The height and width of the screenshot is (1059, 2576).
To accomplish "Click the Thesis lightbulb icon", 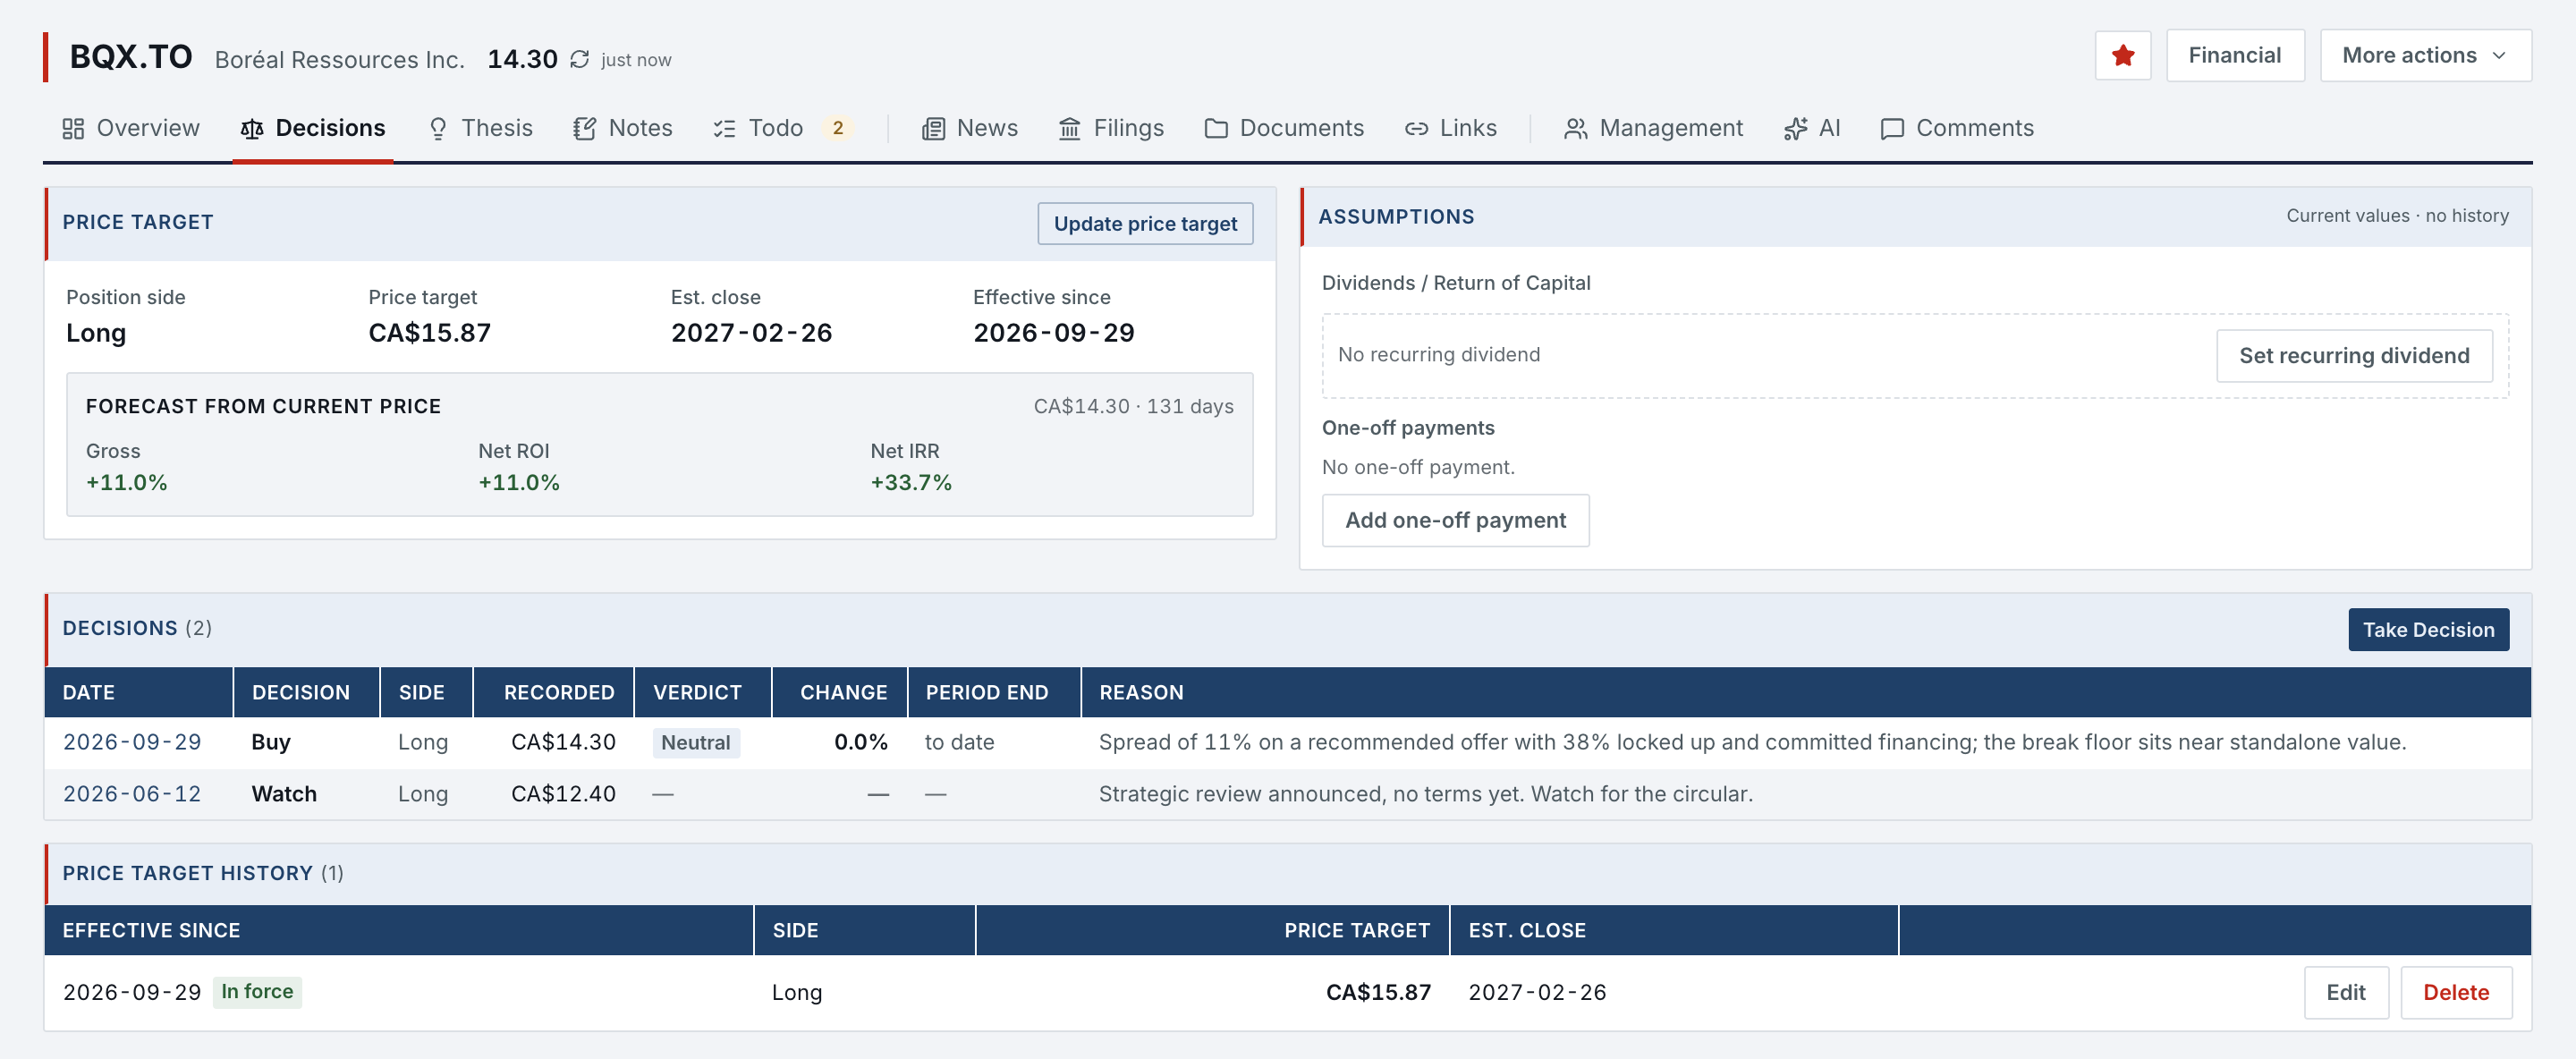I will coord(438,129).
